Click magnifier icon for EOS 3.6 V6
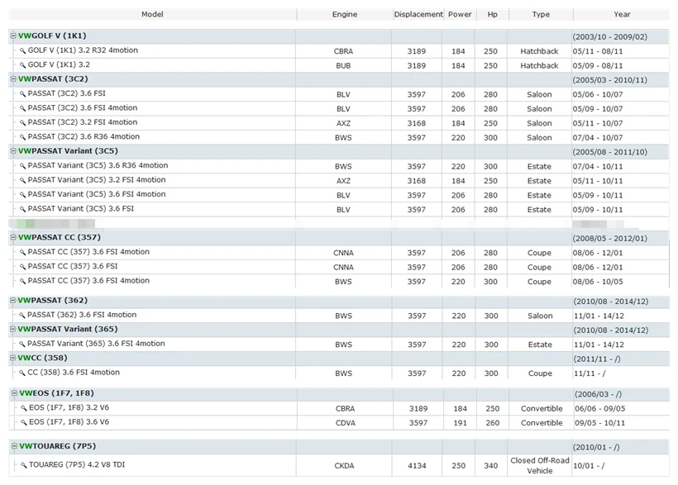Image resolution: width=678 pixels, height=485 pixels. click(x=24, y=423)
